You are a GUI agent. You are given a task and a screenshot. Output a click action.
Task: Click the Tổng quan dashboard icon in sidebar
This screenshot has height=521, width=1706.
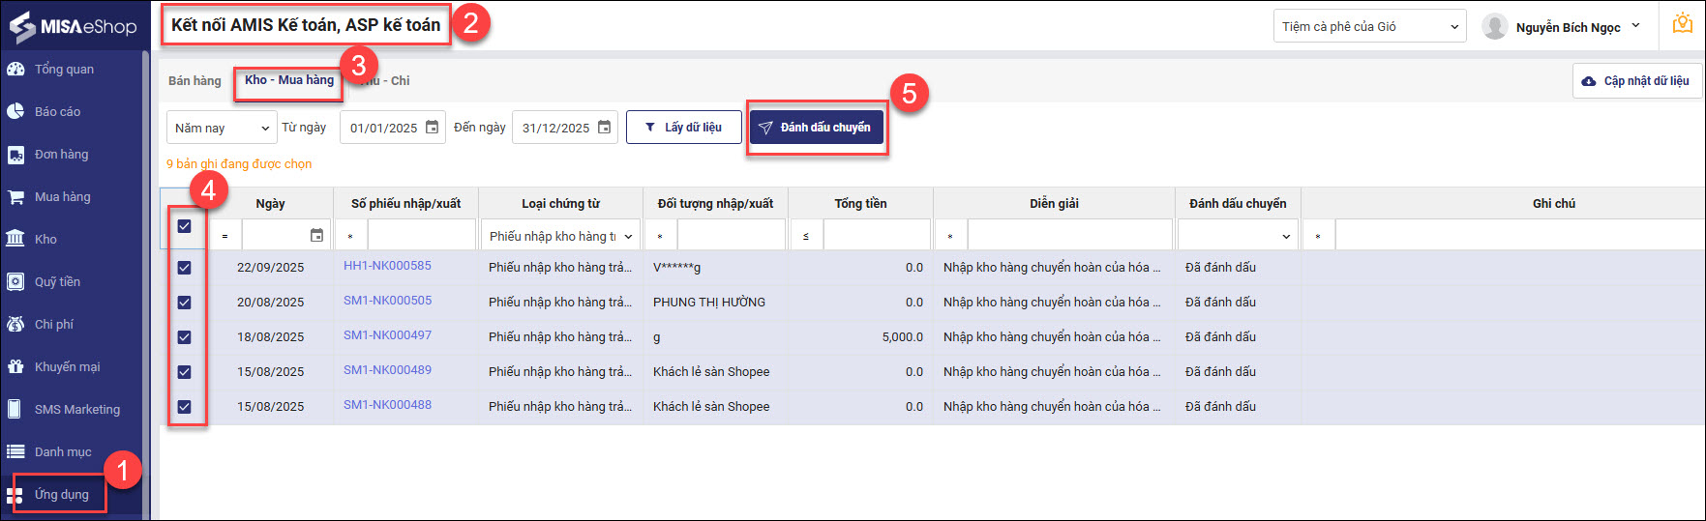click(x=15, y=70)
